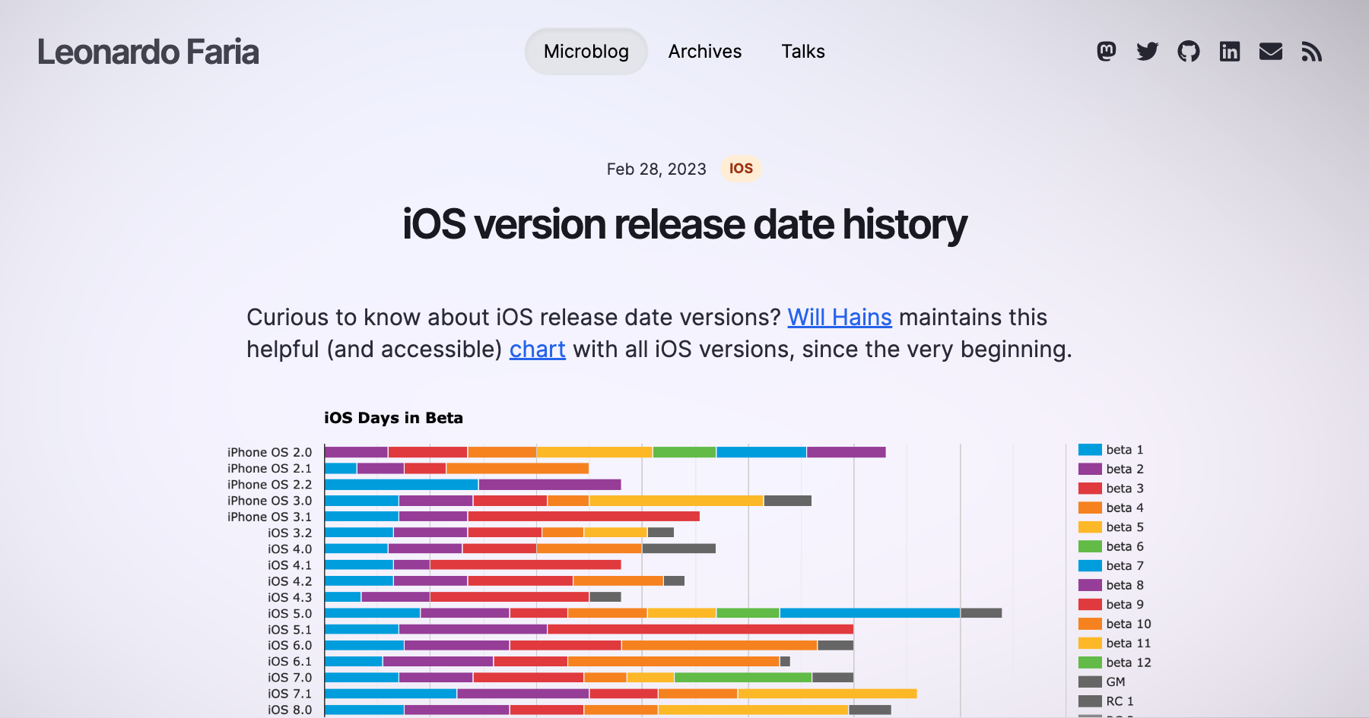
Task: Click the iPhone OS 2.0 axis label
Action: (268, 451)
